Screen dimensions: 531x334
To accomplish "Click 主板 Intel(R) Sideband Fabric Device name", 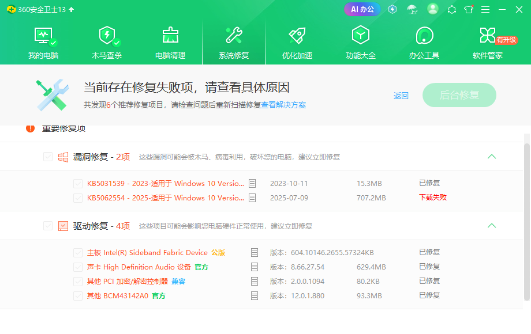I will tap(147, 253).
